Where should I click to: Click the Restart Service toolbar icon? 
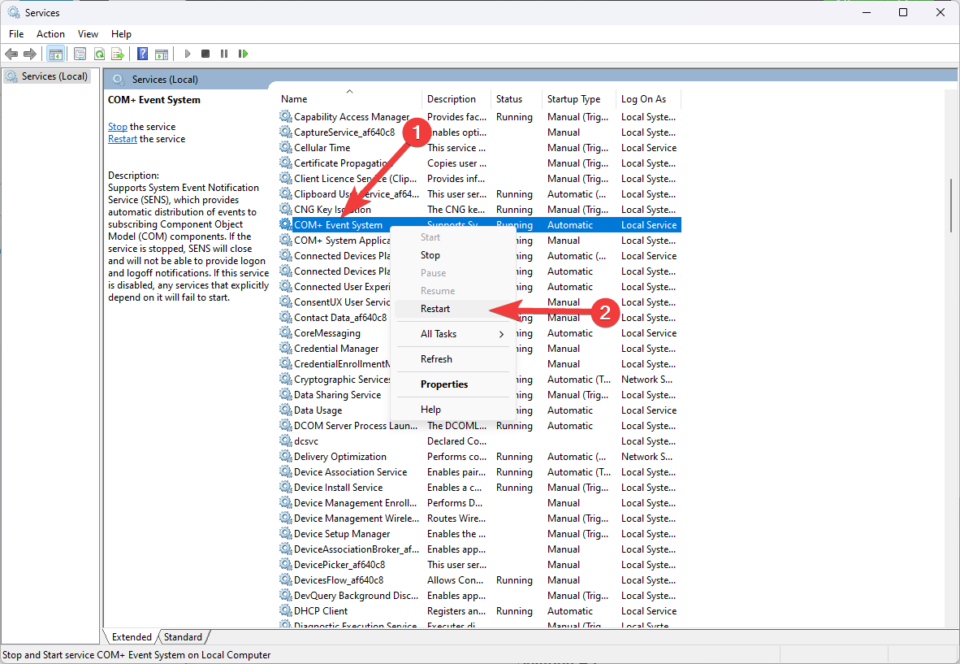[243, 54]
